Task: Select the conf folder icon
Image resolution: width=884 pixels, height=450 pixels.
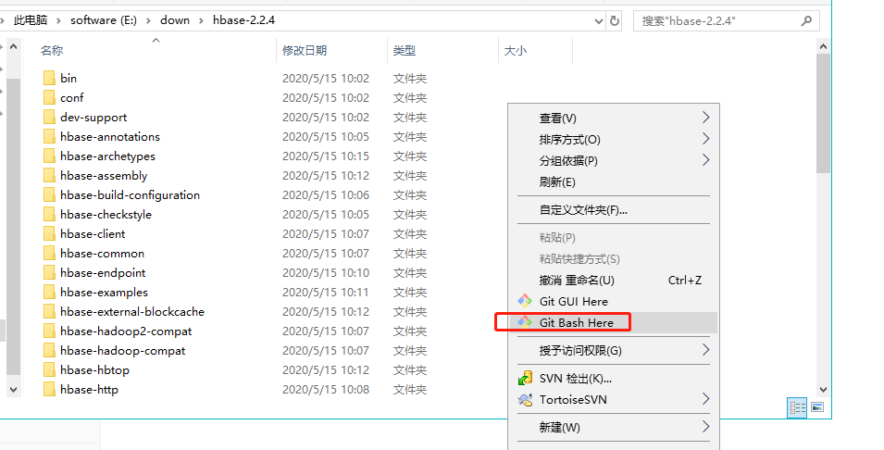Action: click(x=49, y=97)
